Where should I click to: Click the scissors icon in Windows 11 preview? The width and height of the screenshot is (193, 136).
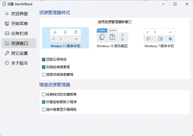tap(55, 32)
